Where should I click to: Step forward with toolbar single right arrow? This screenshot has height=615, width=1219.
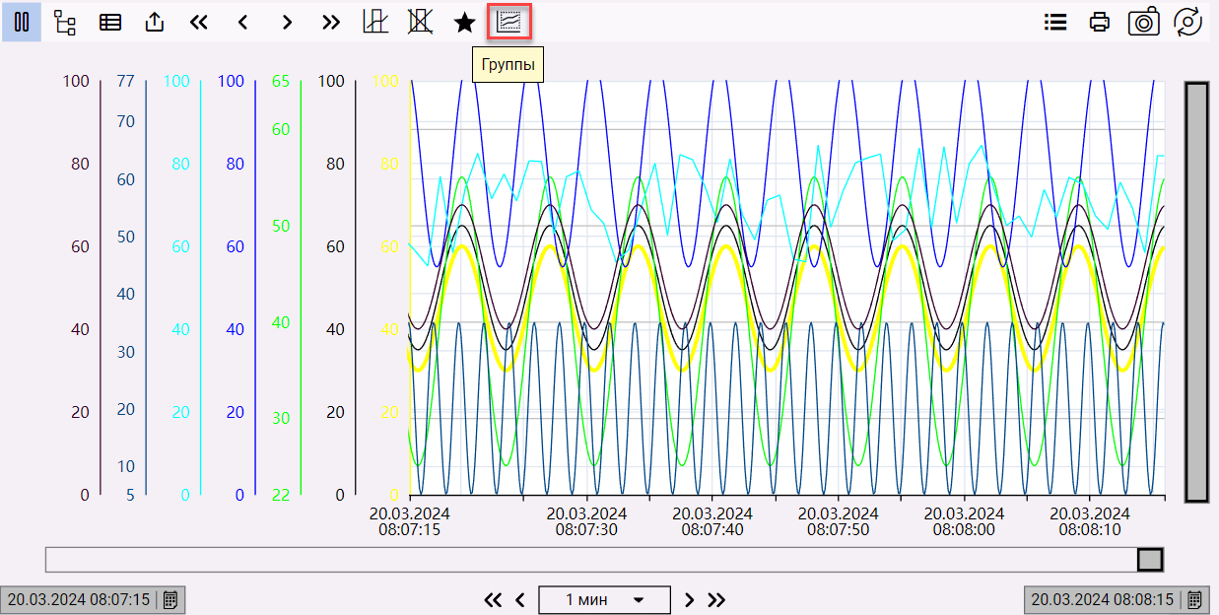287,22
